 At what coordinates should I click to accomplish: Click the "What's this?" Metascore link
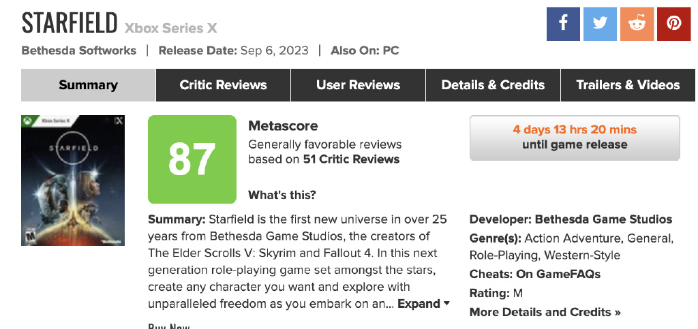pyautogui.click(x=282, y=195)
